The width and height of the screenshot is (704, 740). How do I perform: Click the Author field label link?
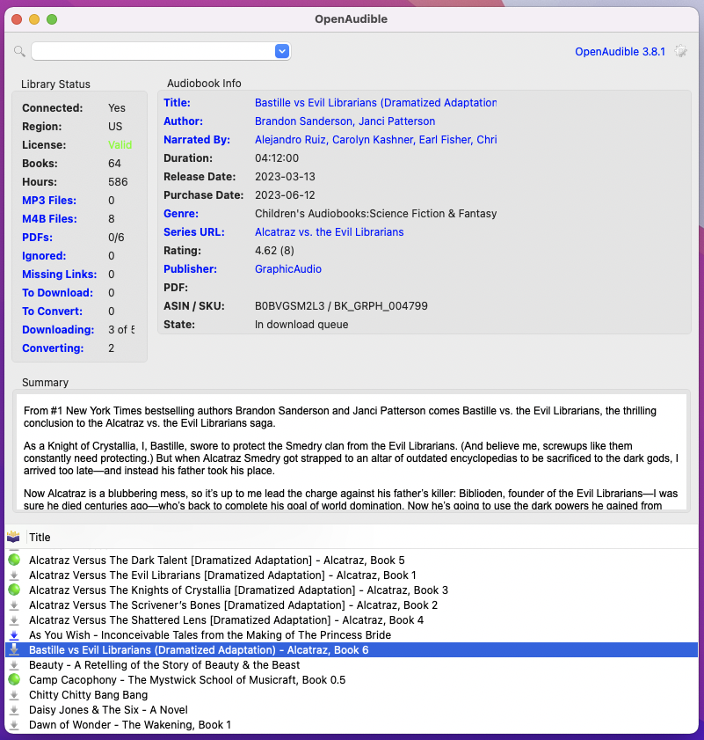183,121
